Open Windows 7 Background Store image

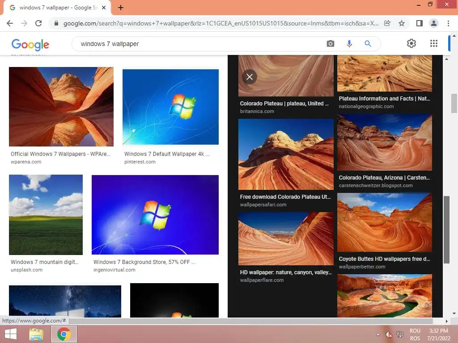[155, 215]
